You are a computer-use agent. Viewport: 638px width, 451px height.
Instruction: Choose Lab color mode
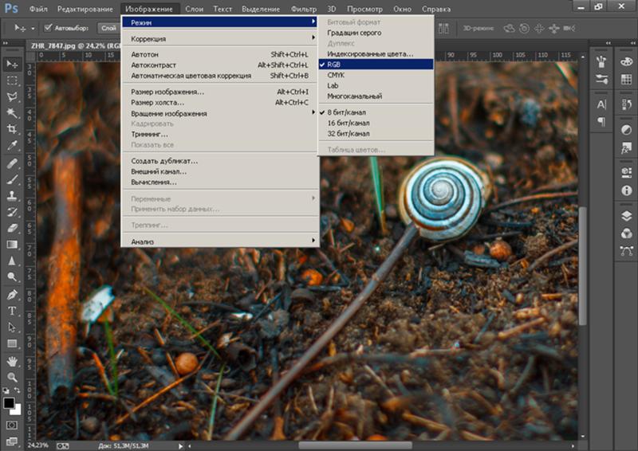pyautogui.click(x=376, y=85)
